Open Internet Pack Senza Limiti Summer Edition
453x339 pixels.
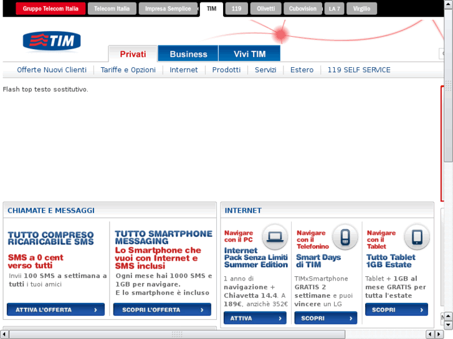tap(256, 258)
